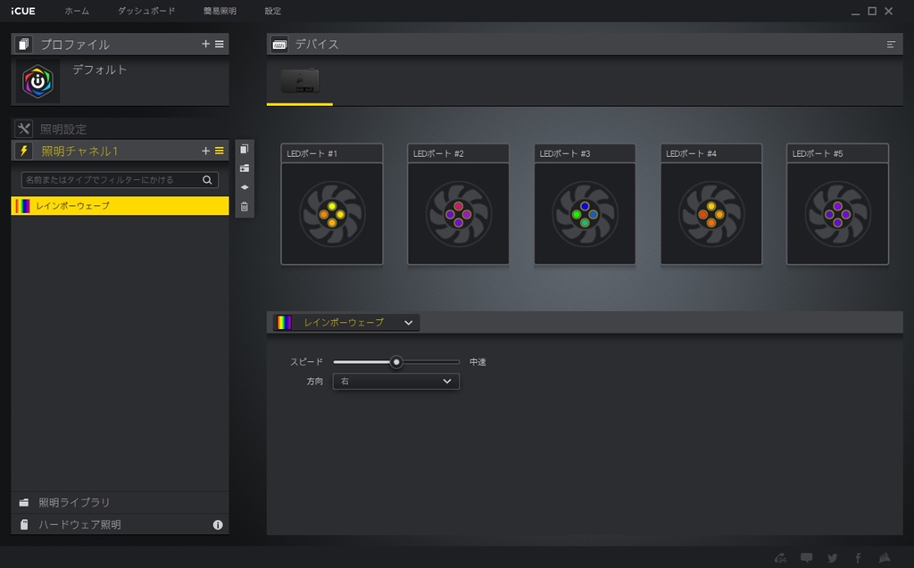Add a new profile with plus icon
Viewport: 914px width, 568px height.
pyautogui.click(x=206, y=44)
